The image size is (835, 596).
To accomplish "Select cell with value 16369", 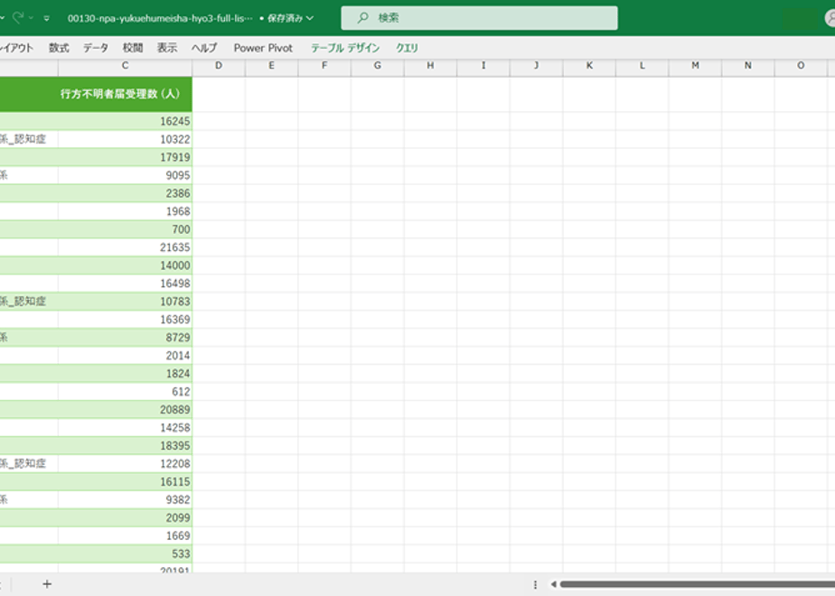I will (x=125, y=320).
